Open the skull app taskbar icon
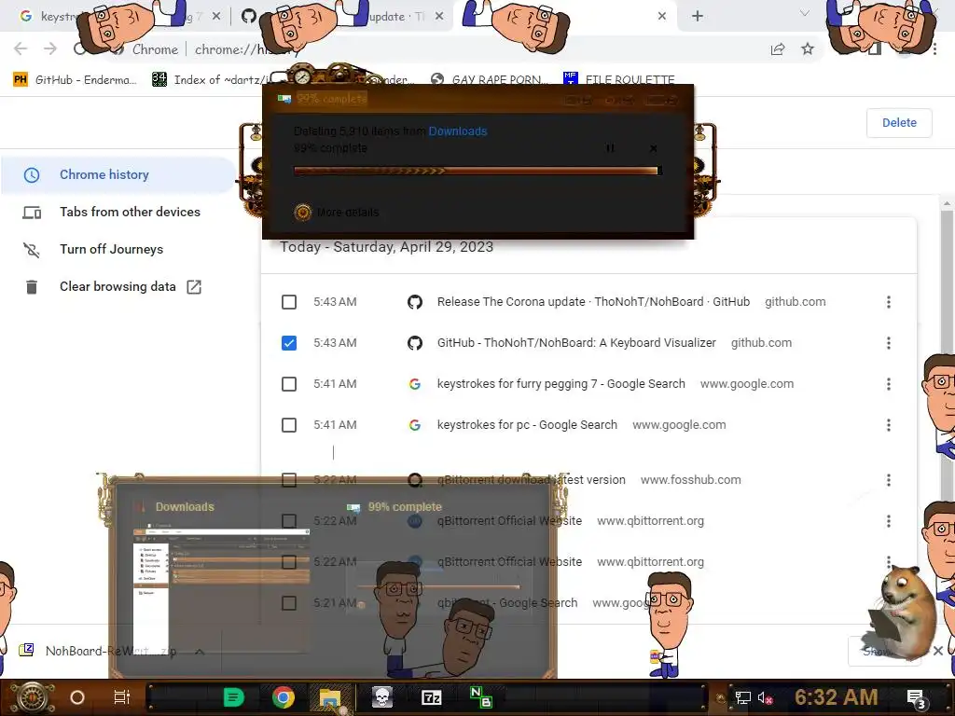This screenshot has width=955, height=716. pyautogui.click(x=381, y=697)
